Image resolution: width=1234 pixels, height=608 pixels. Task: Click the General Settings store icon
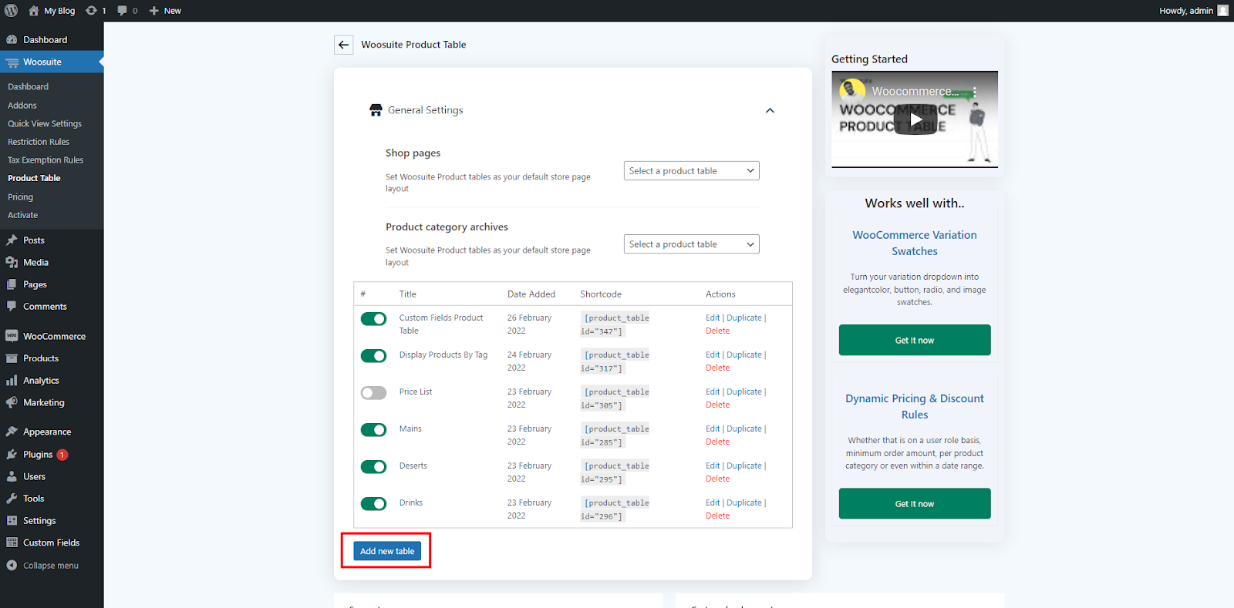(x=376, y=110)
